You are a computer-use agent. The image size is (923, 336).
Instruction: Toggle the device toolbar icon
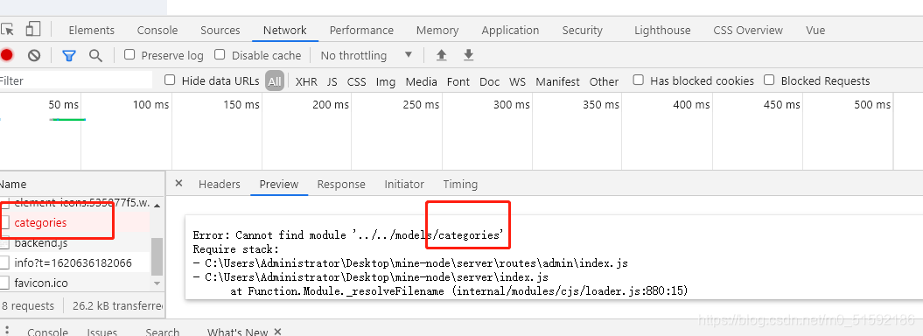click(x=33, y=30)
